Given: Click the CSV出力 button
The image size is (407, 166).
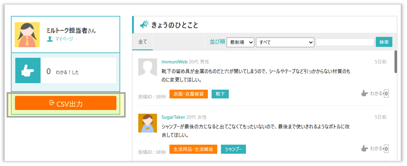Looking at the screenshot, I should [66, 103].
